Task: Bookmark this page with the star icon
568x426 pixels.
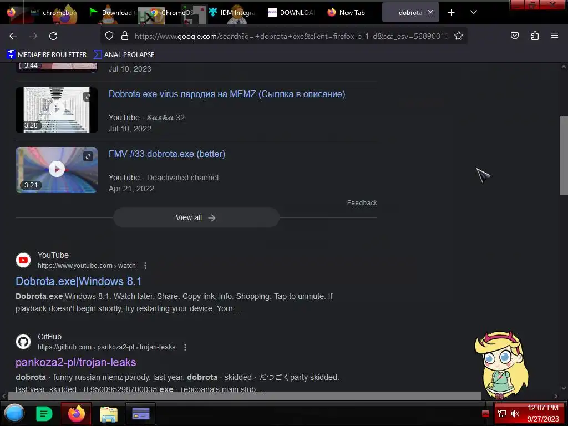Action: (x=459, y=35)
